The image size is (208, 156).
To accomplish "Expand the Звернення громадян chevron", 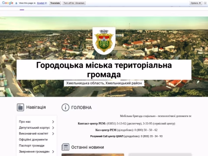I will [x=53, y=152].
